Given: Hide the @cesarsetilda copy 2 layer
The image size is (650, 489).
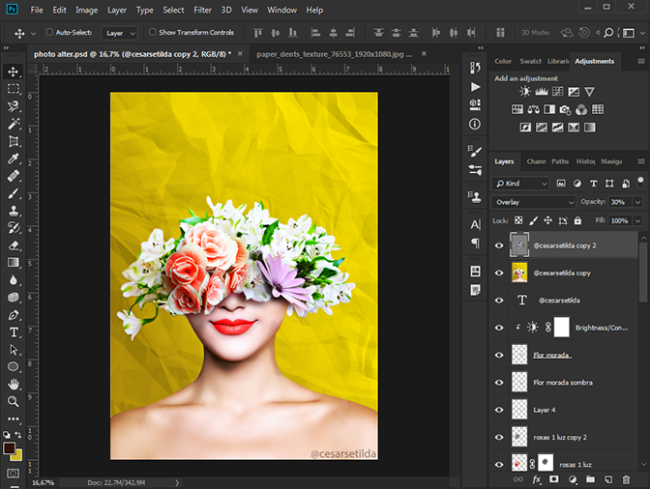Looking at the screenshot, I should click(499, 245).
